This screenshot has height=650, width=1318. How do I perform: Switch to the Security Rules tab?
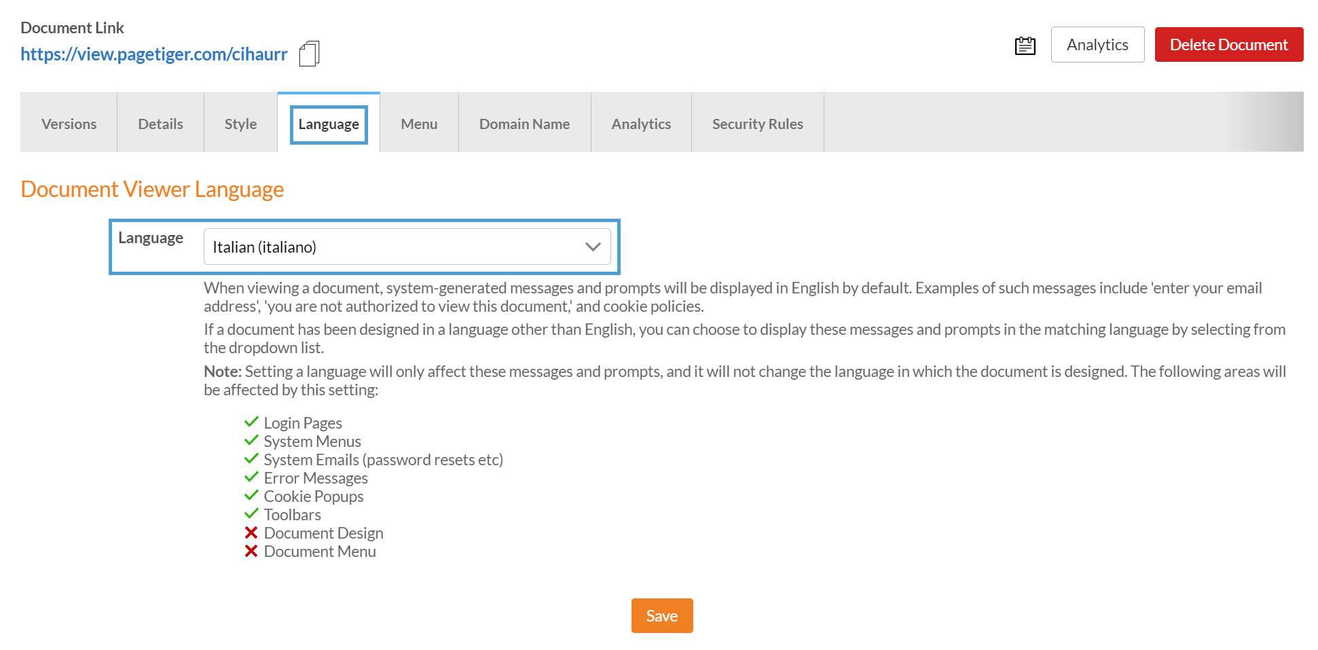[x=757, y=124]
